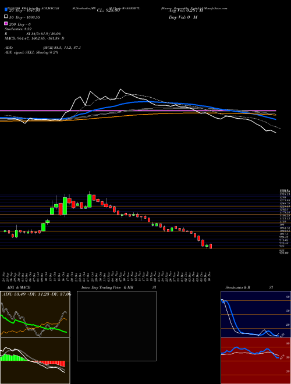
Task: Click the 'Intra Day Trading Price & MRSI' title
Action: pos(119,287)
